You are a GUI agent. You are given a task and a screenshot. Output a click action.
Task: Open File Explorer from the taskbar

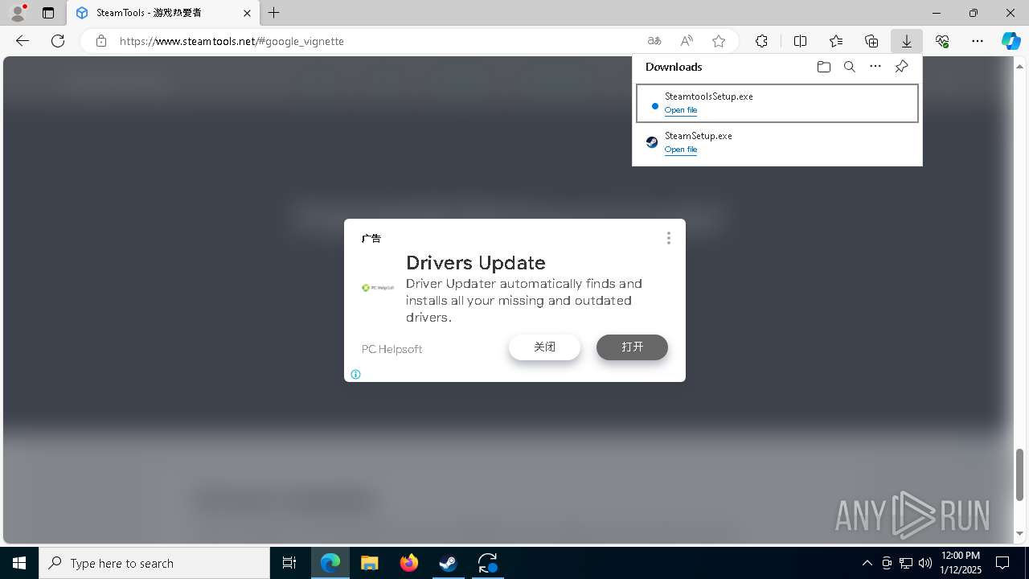[x=369, y=563]
